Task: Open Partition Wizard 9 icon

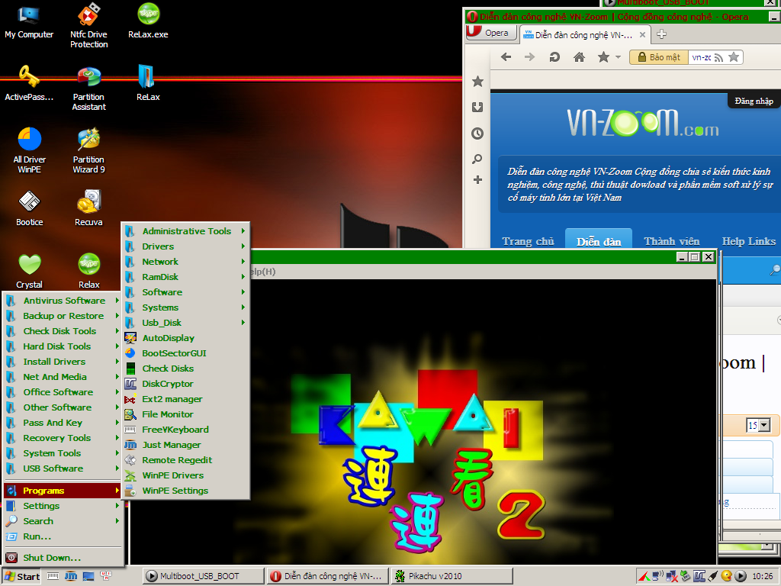Action: coord(88,150)
